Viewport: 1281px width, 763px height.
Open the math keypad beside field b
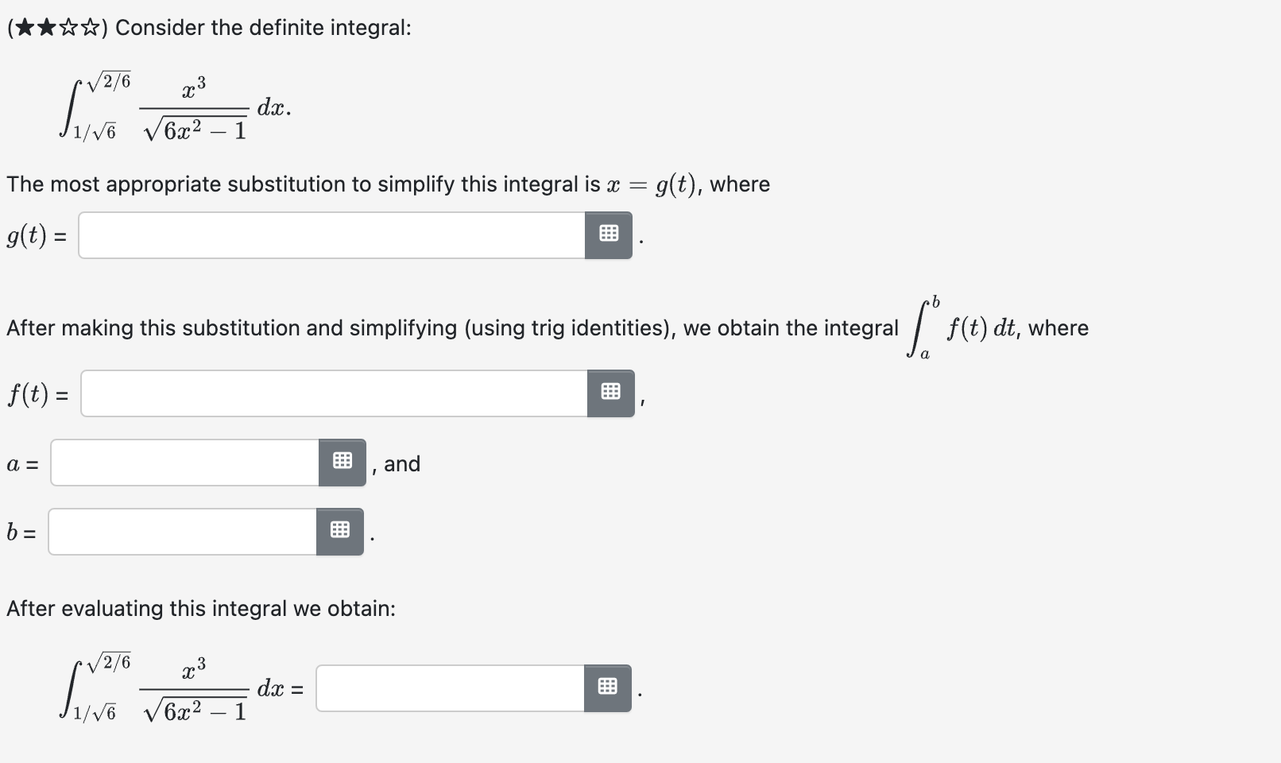coord(339,530)
